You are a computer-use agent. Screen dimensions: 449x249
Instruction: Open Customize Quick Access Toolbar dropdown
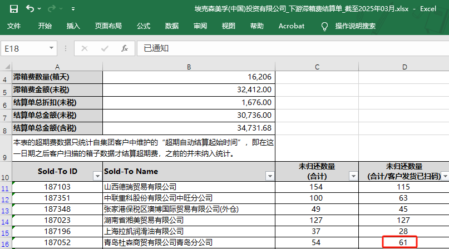pos(73,9)
